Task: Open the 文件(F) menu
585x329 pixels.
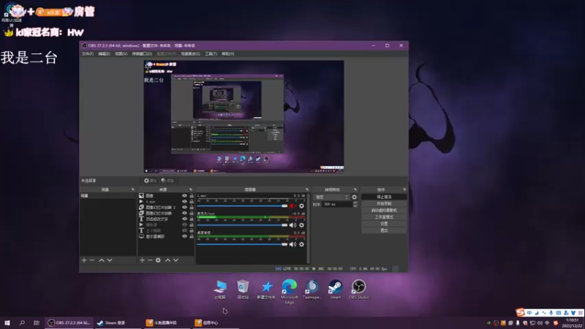Action: [88, 53]
